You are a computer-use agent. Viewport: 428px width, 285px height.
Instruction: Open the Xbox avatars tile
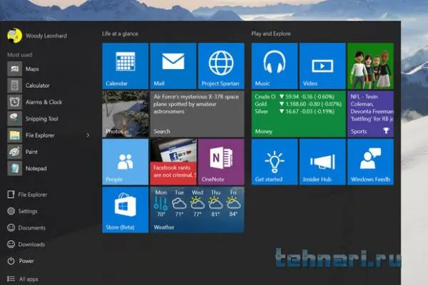(x=370, y=66)
